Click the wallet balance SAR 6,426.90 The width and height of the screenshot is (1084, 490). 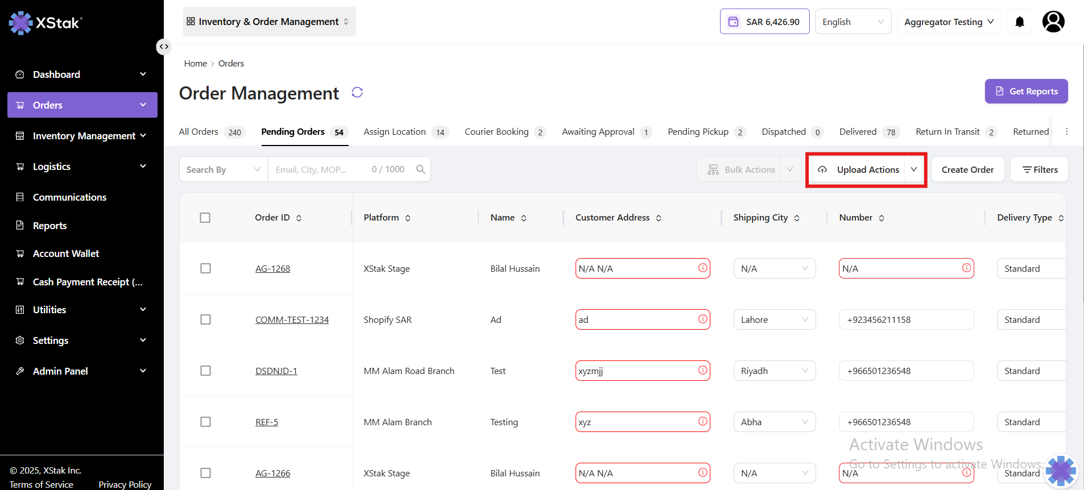764,22
